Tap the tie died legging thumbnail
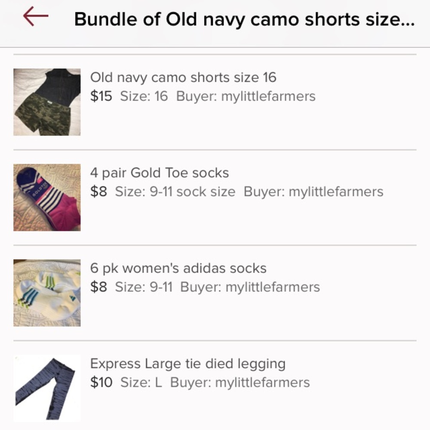The height and width of the screenshot is (430, 430). click(47, 387)
